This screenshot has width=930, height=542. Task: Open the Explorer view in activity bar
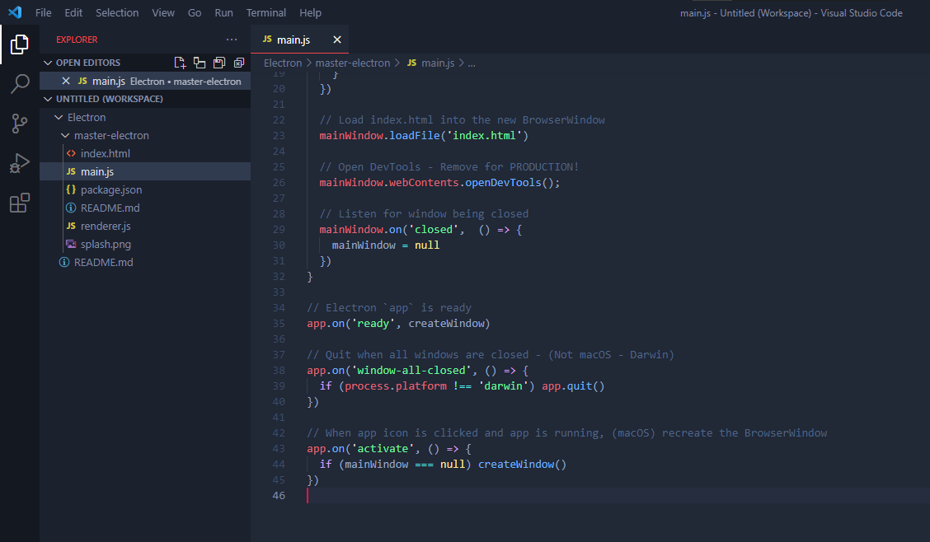[20, 44]
